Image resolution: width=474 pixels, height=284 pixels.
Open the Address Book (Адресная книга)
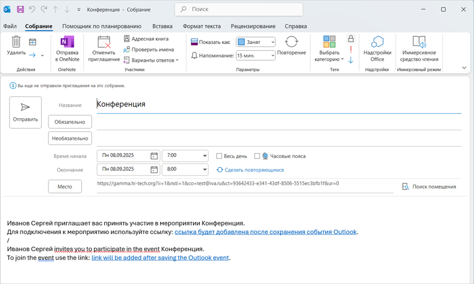[146, 38]
